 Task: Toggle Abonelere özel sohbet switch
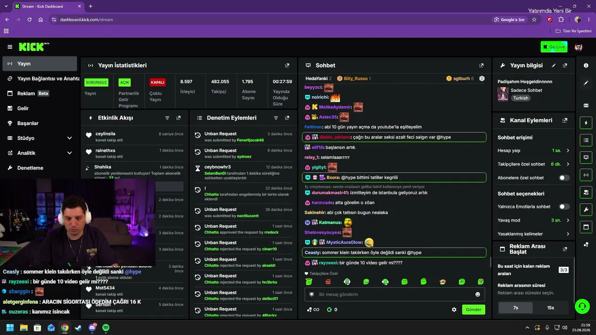(564, 178)
